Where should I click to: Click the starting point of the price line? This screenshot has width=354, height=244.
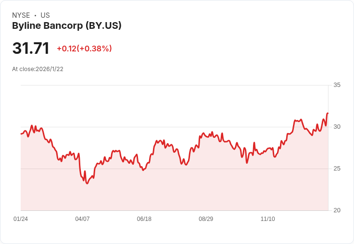[21, 134]
